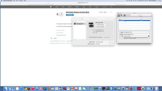Click the Store link in Apple navigation
Image resolution: width=162 pixels, height=91 pixels.
[x=57, y=7]
